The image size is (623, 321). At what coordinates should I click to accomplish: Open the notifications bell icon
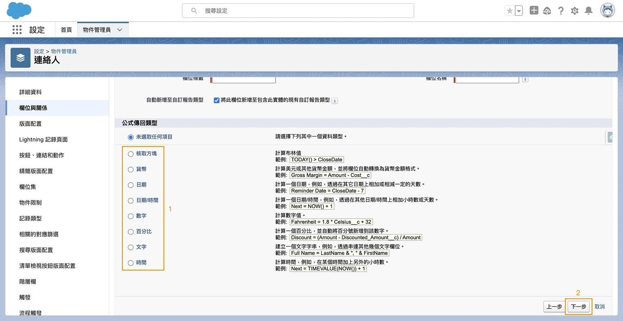point(588,11)
